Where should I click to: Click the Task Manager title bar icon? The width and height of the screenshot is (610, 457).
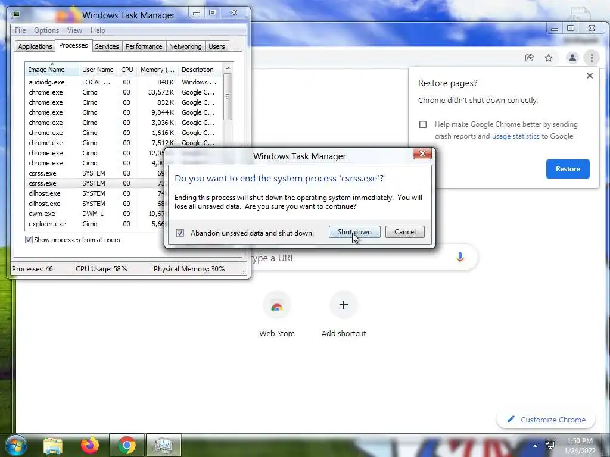pyautogui.click(x=16, y=15)
